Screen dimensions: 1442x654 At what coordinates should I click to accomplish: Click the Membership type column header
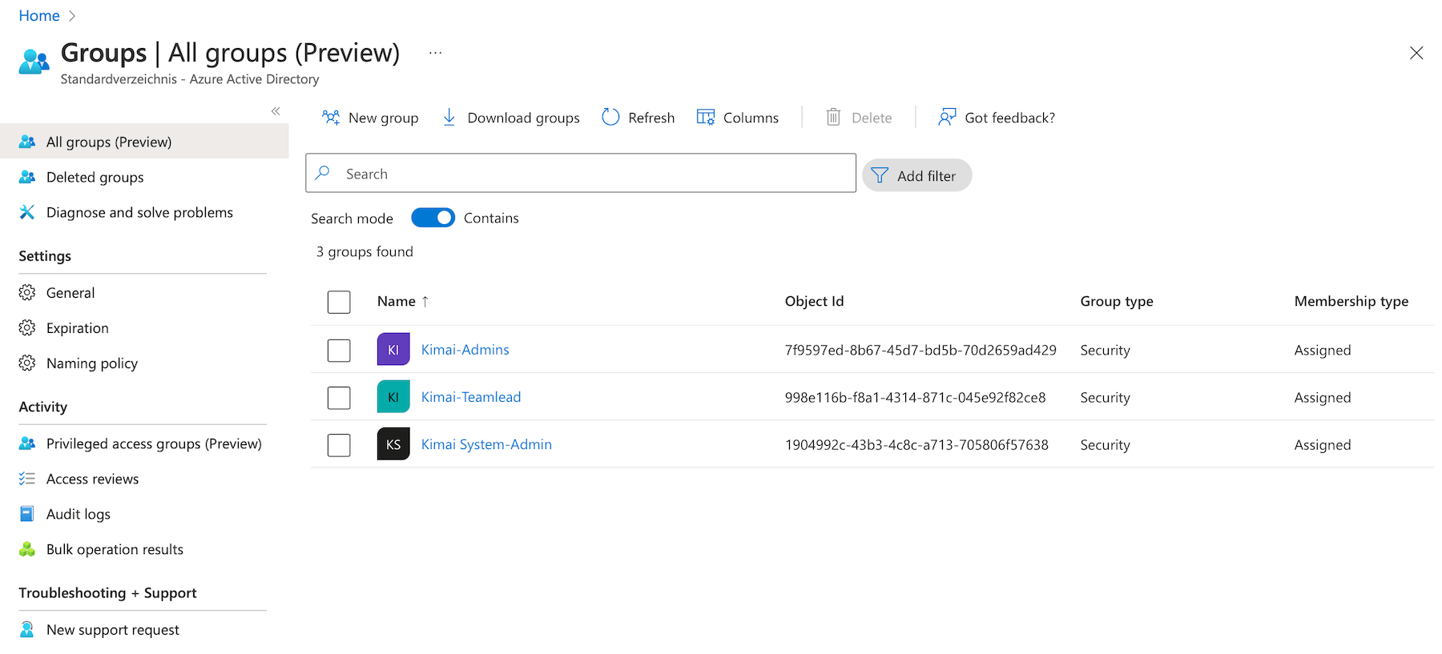tap(1351, 301)
